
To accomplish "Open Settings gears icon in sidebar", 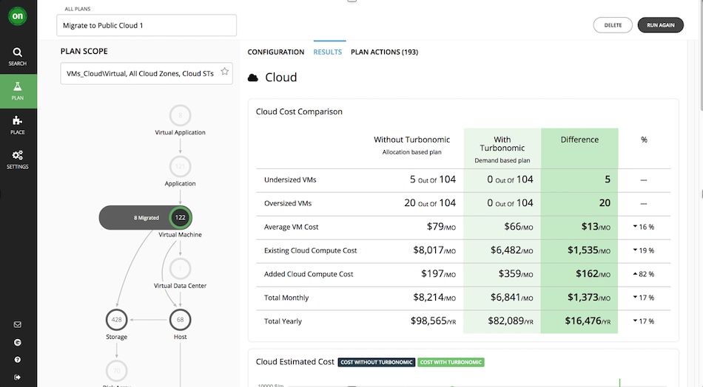I will tap(18, 159).
